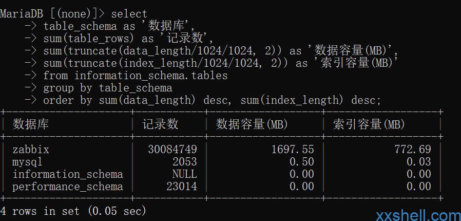Image resolution: width=461 pixels, height=221 pixels.
Task: Click the NULL value for information_schema
Action: [x=185, y=174]
